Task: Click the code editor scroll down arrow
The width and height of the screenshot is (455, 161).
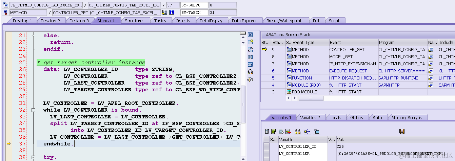Action: tap(243, 43)
